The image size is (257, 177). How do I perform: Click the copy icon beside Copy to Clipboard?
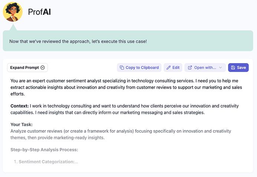click(121, 68)
